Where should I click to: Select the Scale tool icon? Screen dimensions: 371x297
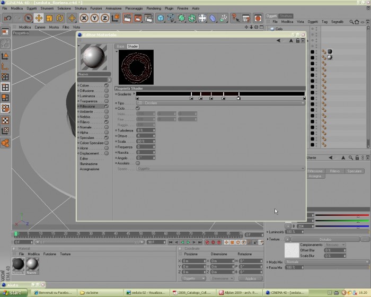(x=49, y=18)
